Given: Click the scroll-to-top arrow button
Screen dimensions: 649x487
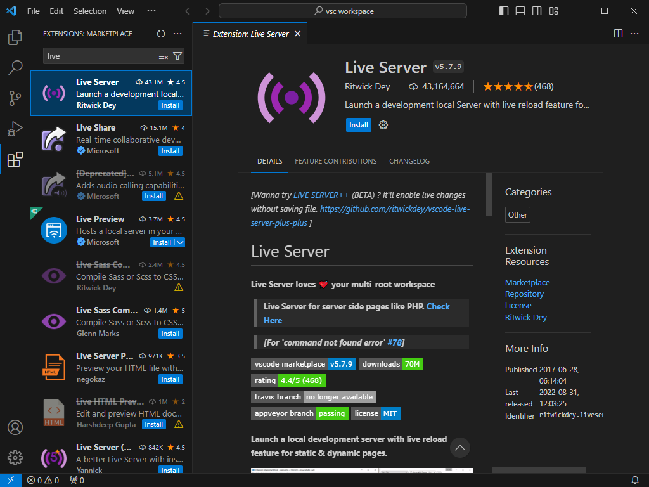Looking at the screenshot, I should pos(460,448).
